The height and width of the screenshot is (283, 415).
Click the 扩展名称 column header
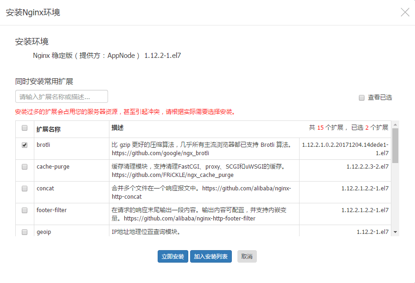tap(48, 129)
